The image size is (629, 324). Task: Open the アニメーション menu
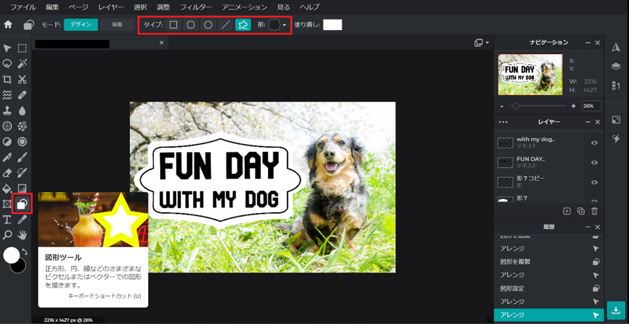point(244,7)
